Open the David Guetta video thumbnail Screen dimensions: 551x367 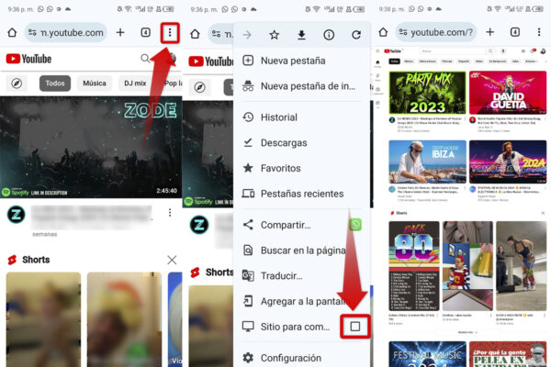[508, 93]
